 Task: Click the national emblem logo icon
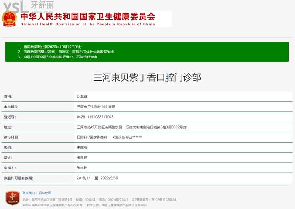[9, 19]
